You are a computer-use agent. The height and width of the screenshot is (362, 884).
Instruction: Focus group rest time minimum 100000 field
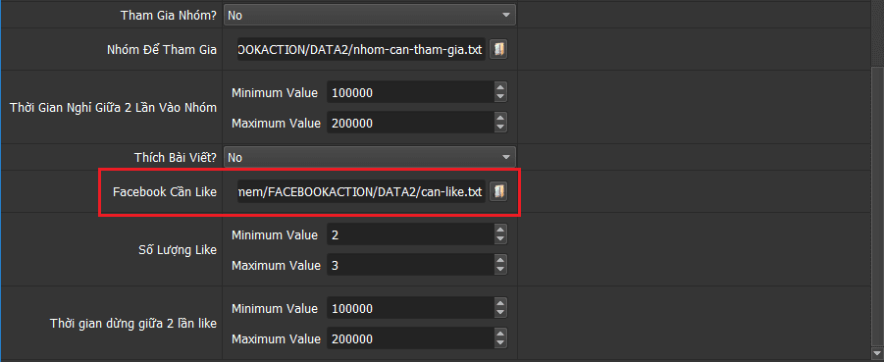pos(410,92)
